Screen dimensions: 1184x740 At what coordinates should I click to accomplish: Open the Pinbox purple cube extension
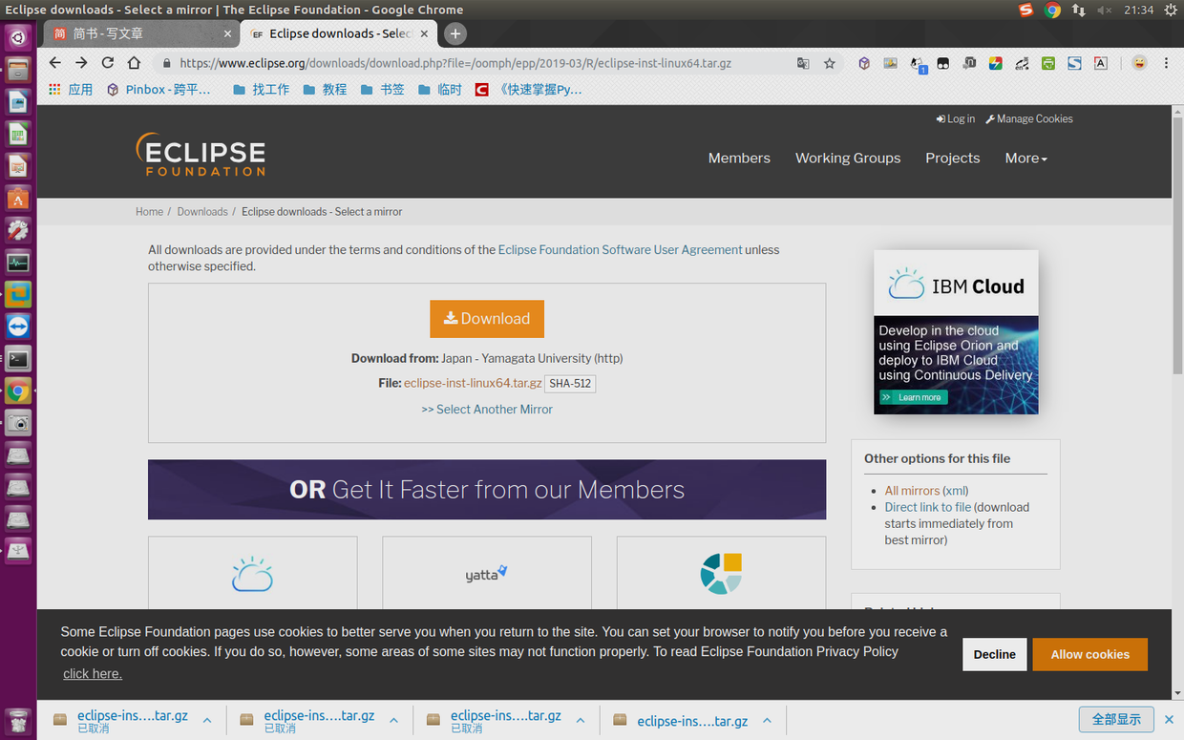pos(864,63)
